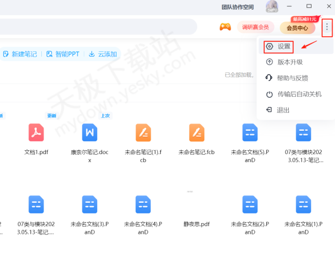Screen dimensions: 335x256
Task: Choose 版本升级 menu entry
Action: click(289, 62)
